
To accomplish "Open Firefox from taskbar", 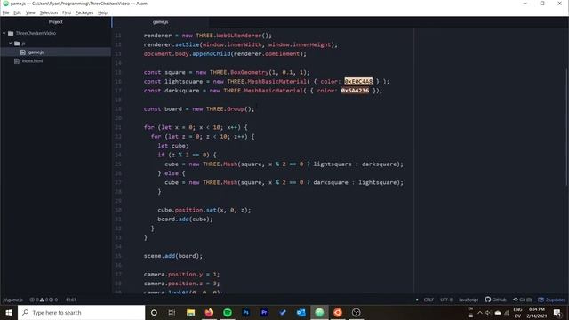I will tap(209, 312).
